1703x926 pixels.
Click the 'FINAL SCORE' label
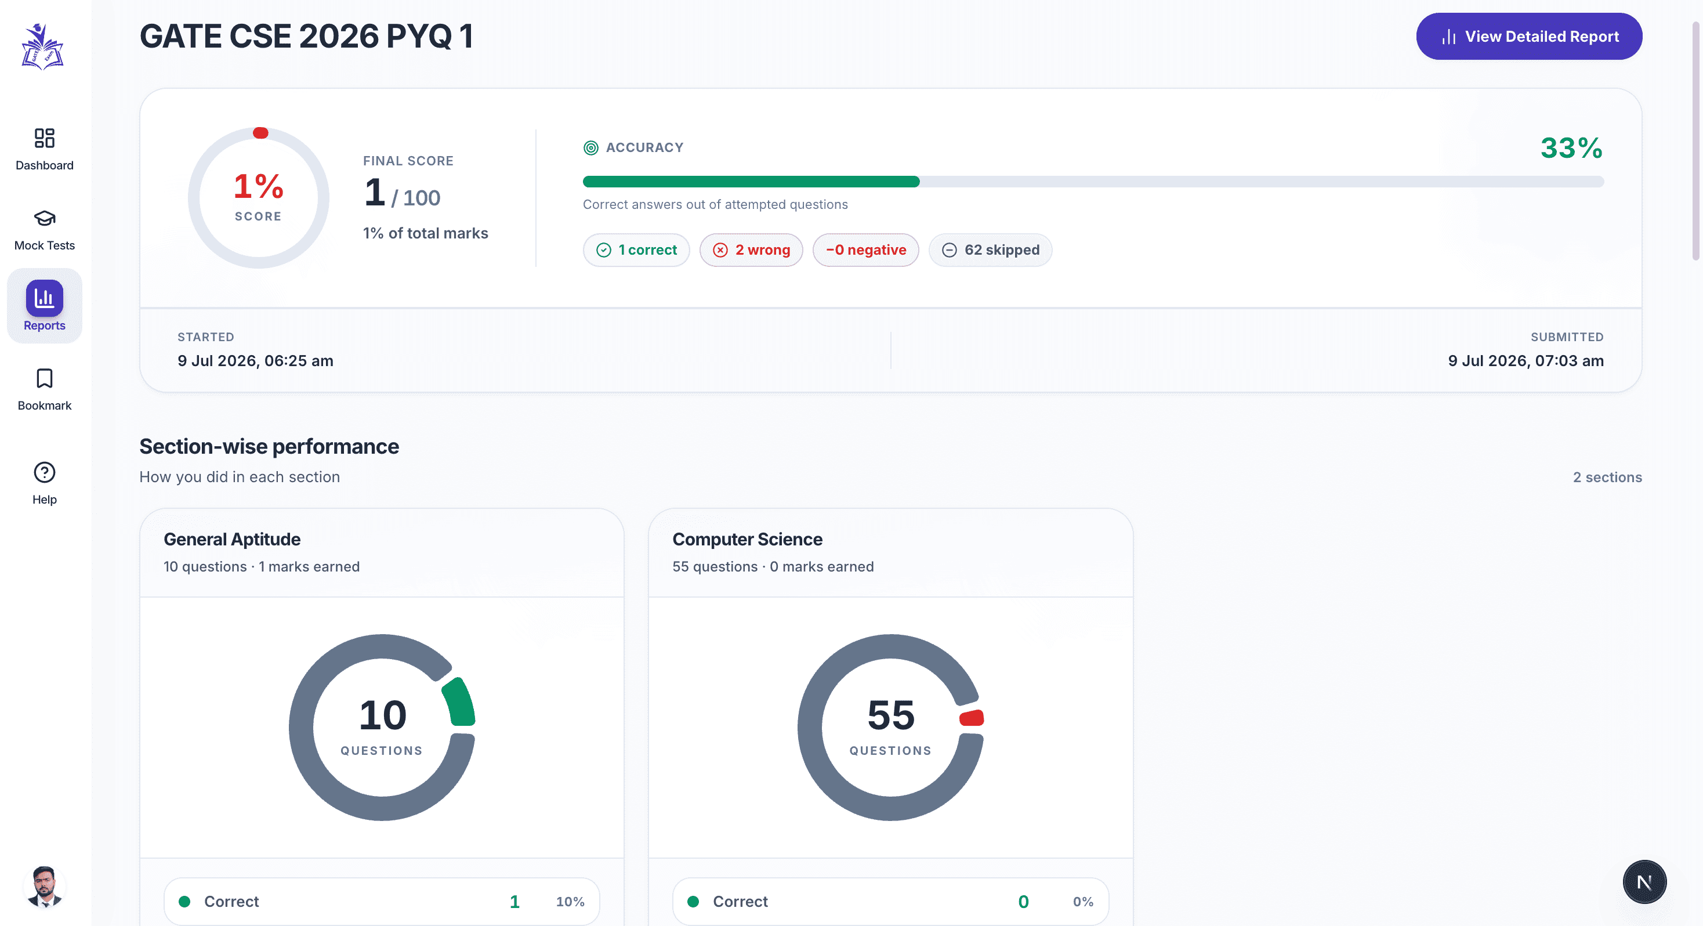pos(408,161)
